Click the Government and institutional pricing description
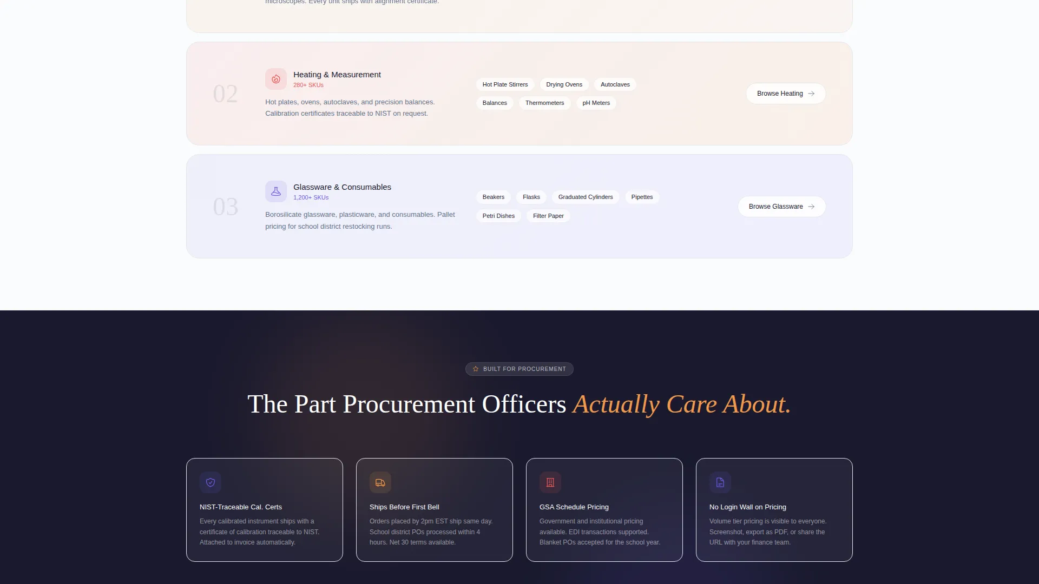 pyautogui.click(x=600, y=532)
